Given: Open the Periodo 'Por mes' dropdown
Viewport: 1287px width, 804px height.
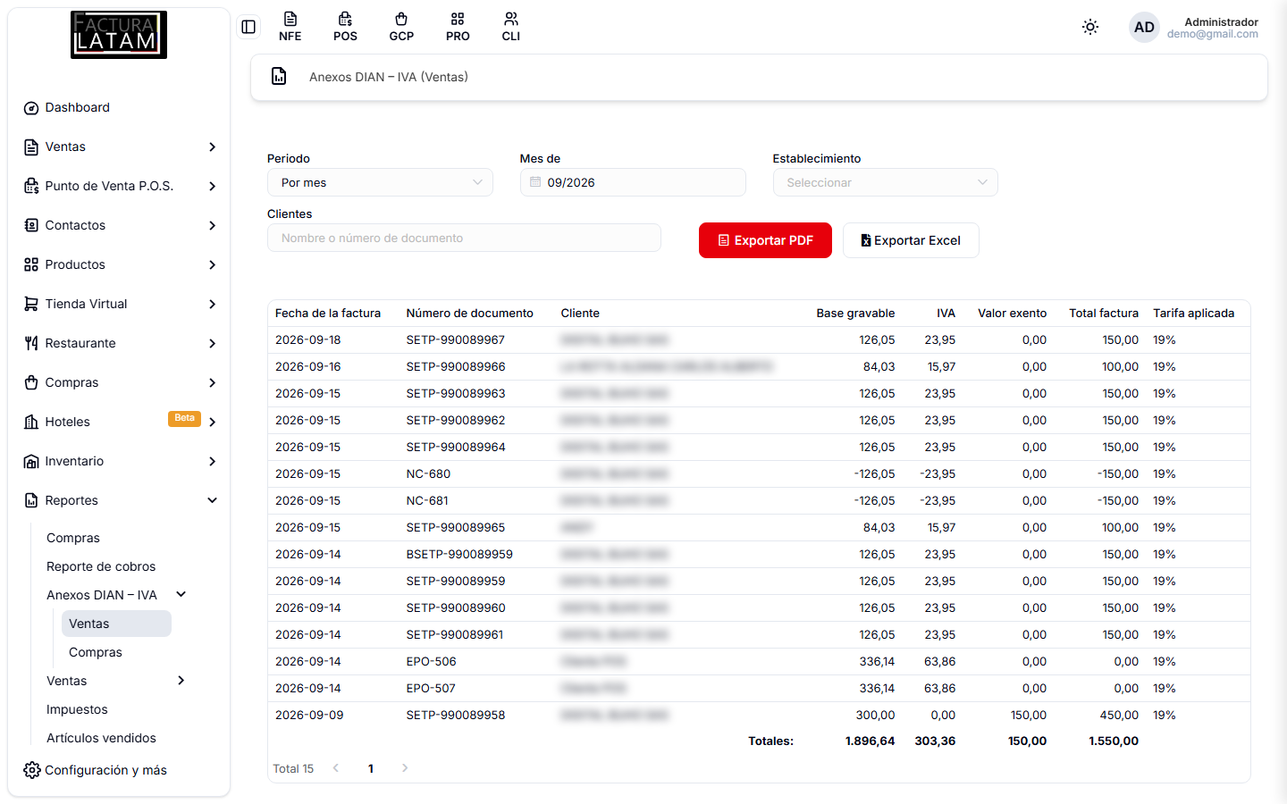Looking at the screenshot, I should click(380, 182).
